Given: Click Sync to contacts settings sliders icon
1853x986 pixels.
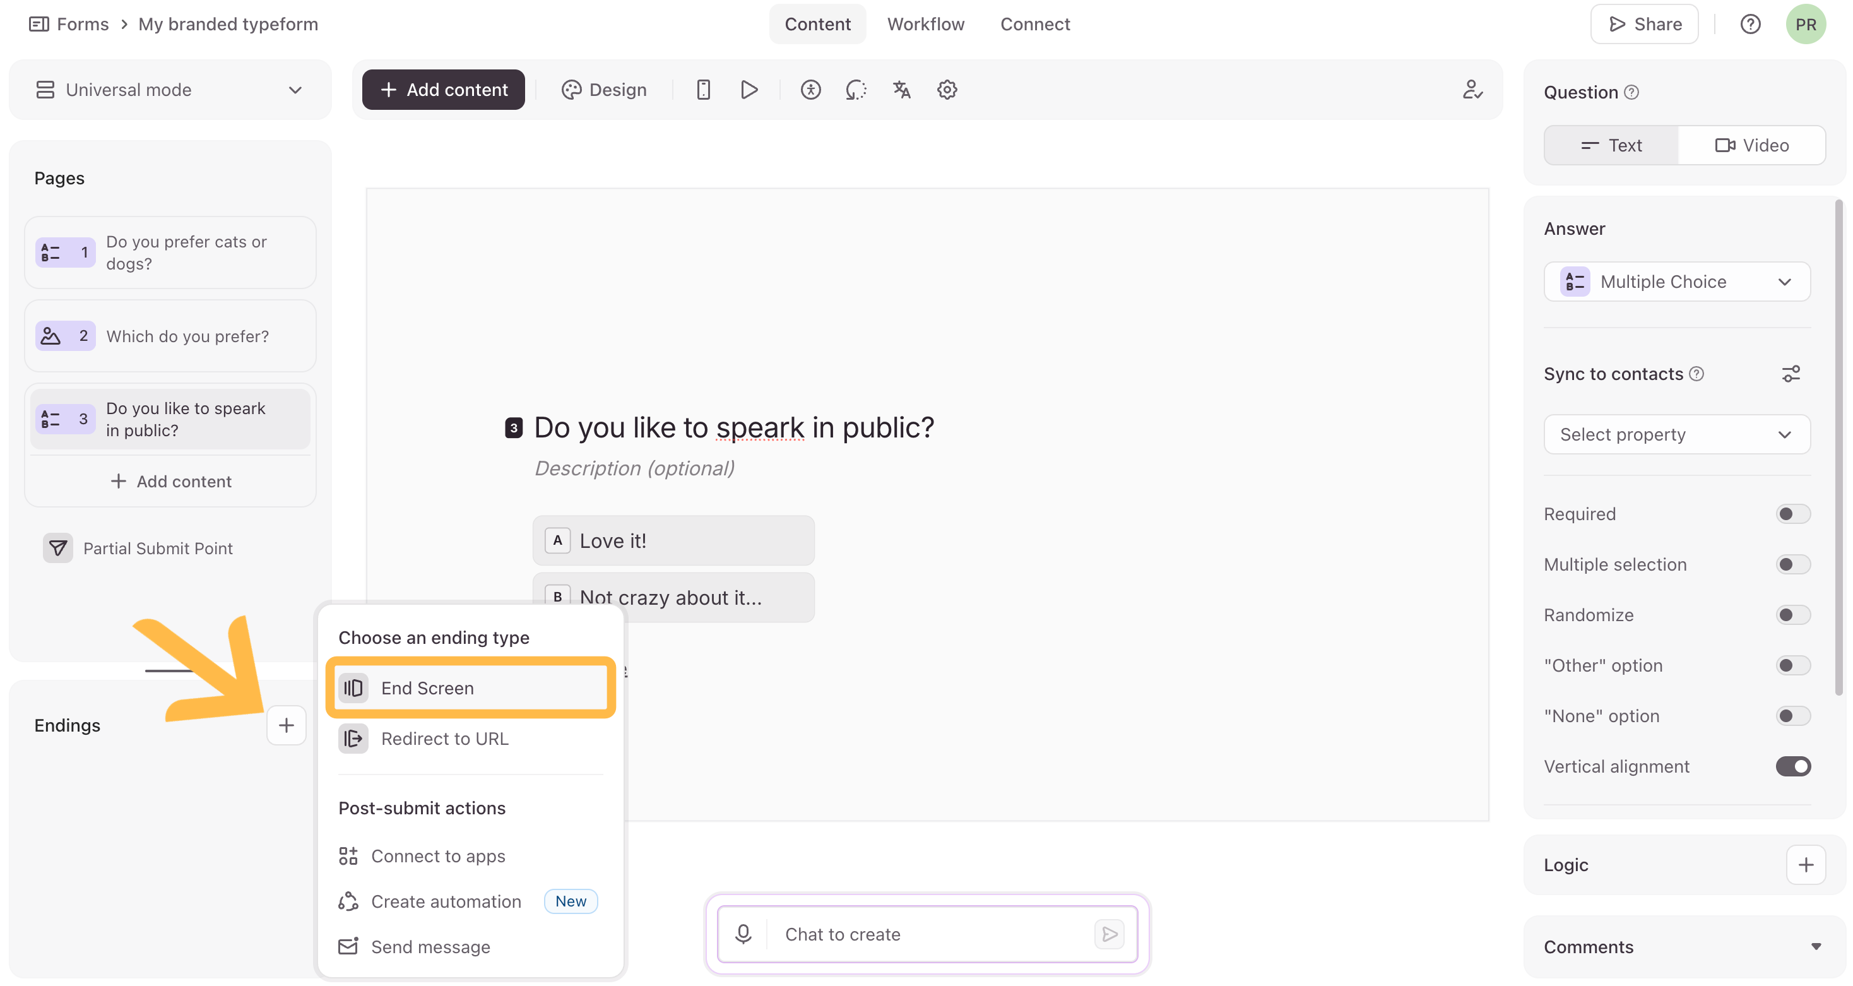Looking at the screenshot, I should pyautogui.click(x=1791, y=374).
